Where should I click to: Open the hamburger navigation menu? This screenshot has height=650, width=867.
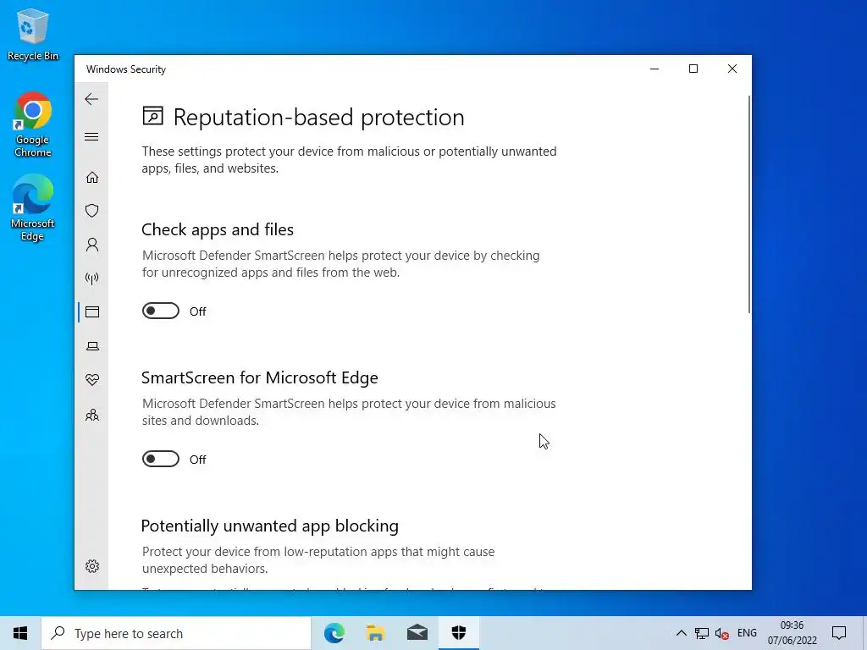pos(91,137)
